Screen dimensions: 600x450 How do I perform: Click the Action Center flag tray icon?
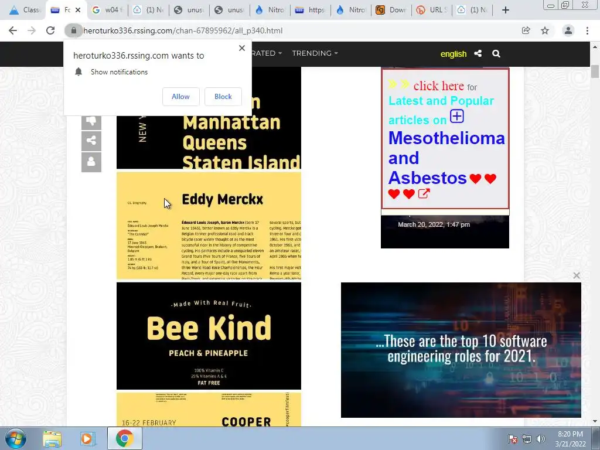(512, 439)
